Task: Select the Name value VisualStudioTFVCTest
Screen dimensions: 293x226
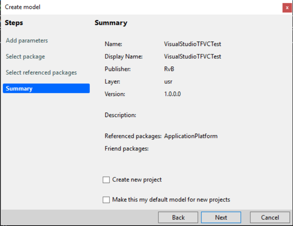Action: (x=192, y=44)
